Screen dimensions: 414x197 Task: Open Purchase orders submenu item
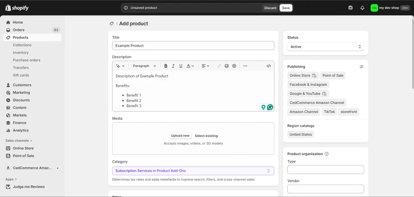click(26, 60)
